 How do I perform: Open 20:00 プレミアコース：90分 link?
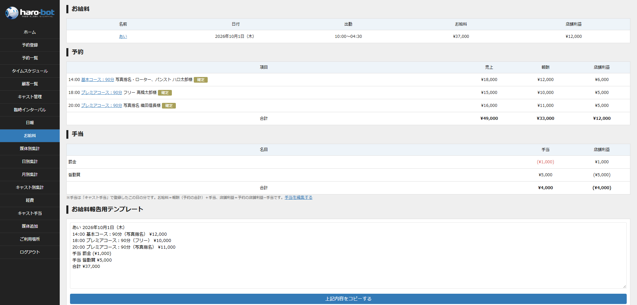pyautogui.click(x=102, y=106)
